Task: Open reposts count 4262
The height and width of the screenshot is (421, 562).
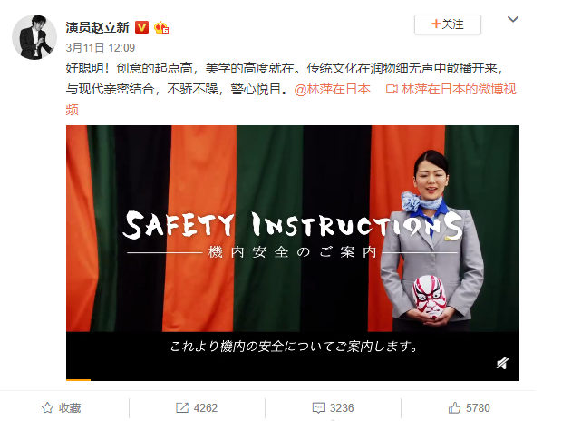Action: [x=206, y=407]
